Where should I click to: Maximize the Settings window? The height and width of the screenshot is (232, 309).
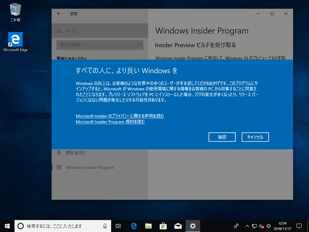272,13
